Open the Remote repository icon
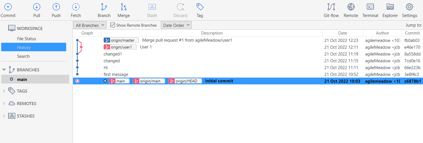Screen dimensions: 423x143 pyautogui.click(x=351, y=7)
